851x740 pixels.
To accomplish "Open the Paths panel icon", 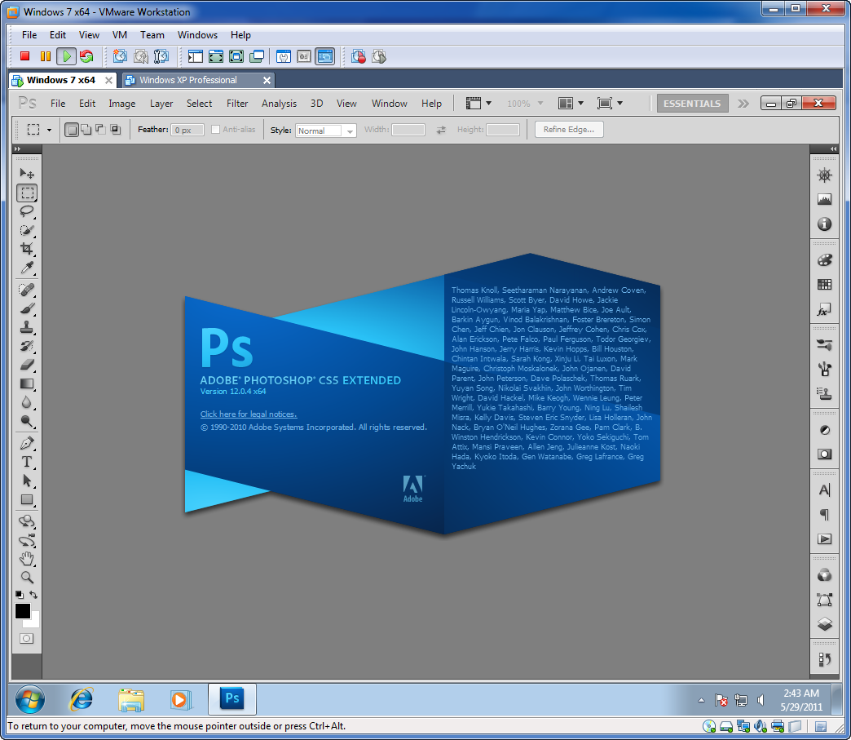I will tap(824, 600).
